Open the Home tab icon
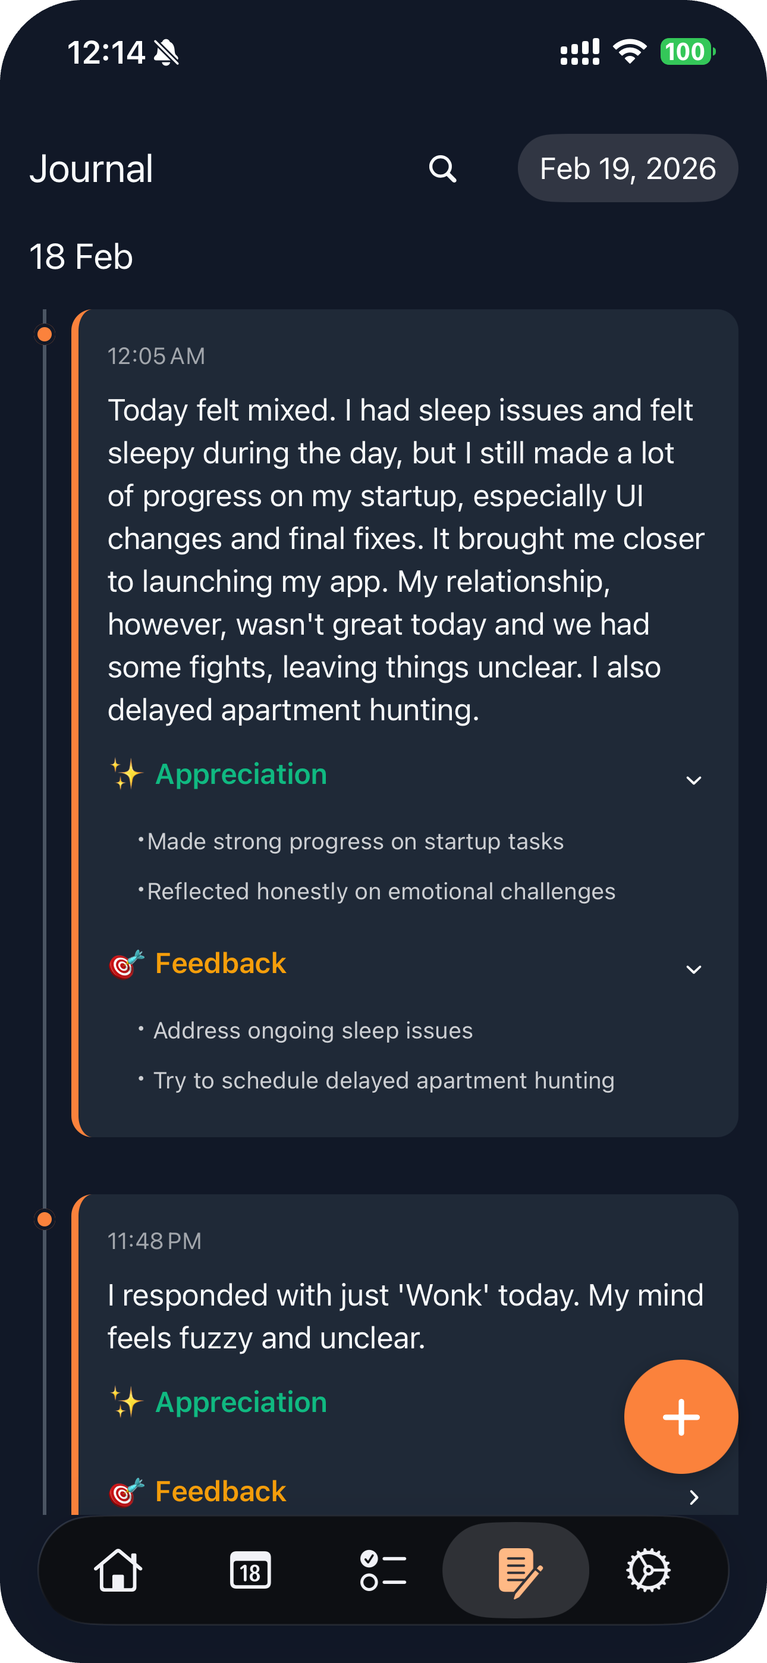 pos(118,1570)
